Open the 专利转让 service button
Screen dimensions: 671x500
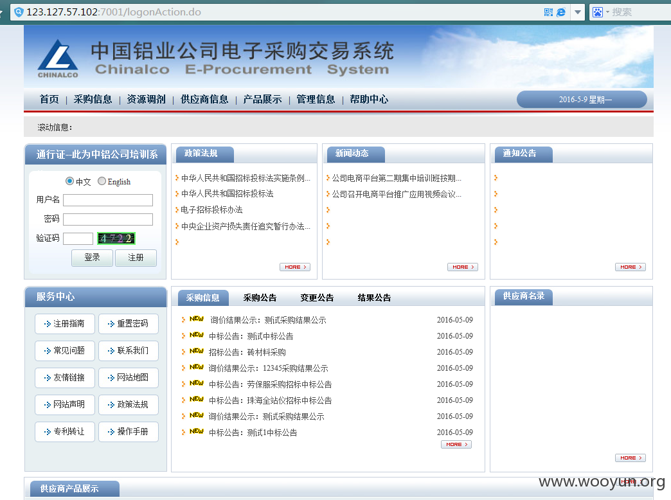pyautogui.click(x=65, y=431)
